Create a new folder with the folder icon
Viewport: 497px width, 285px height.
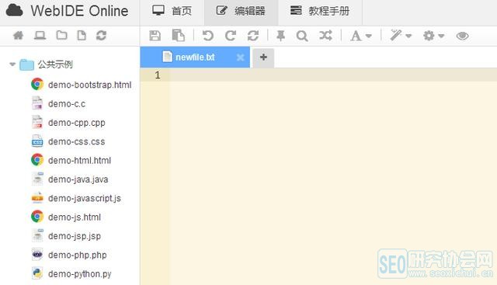coord(61,35)
